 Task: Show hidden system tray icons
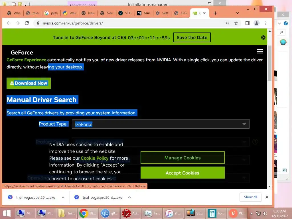(x=251, y=214)
